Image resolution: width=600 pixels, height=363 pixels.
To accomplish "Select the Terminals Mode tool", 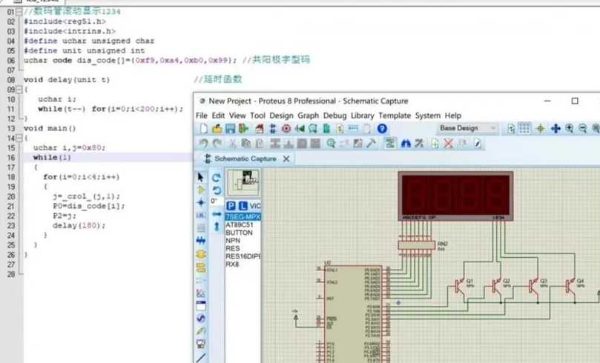I will click(201, 267).
